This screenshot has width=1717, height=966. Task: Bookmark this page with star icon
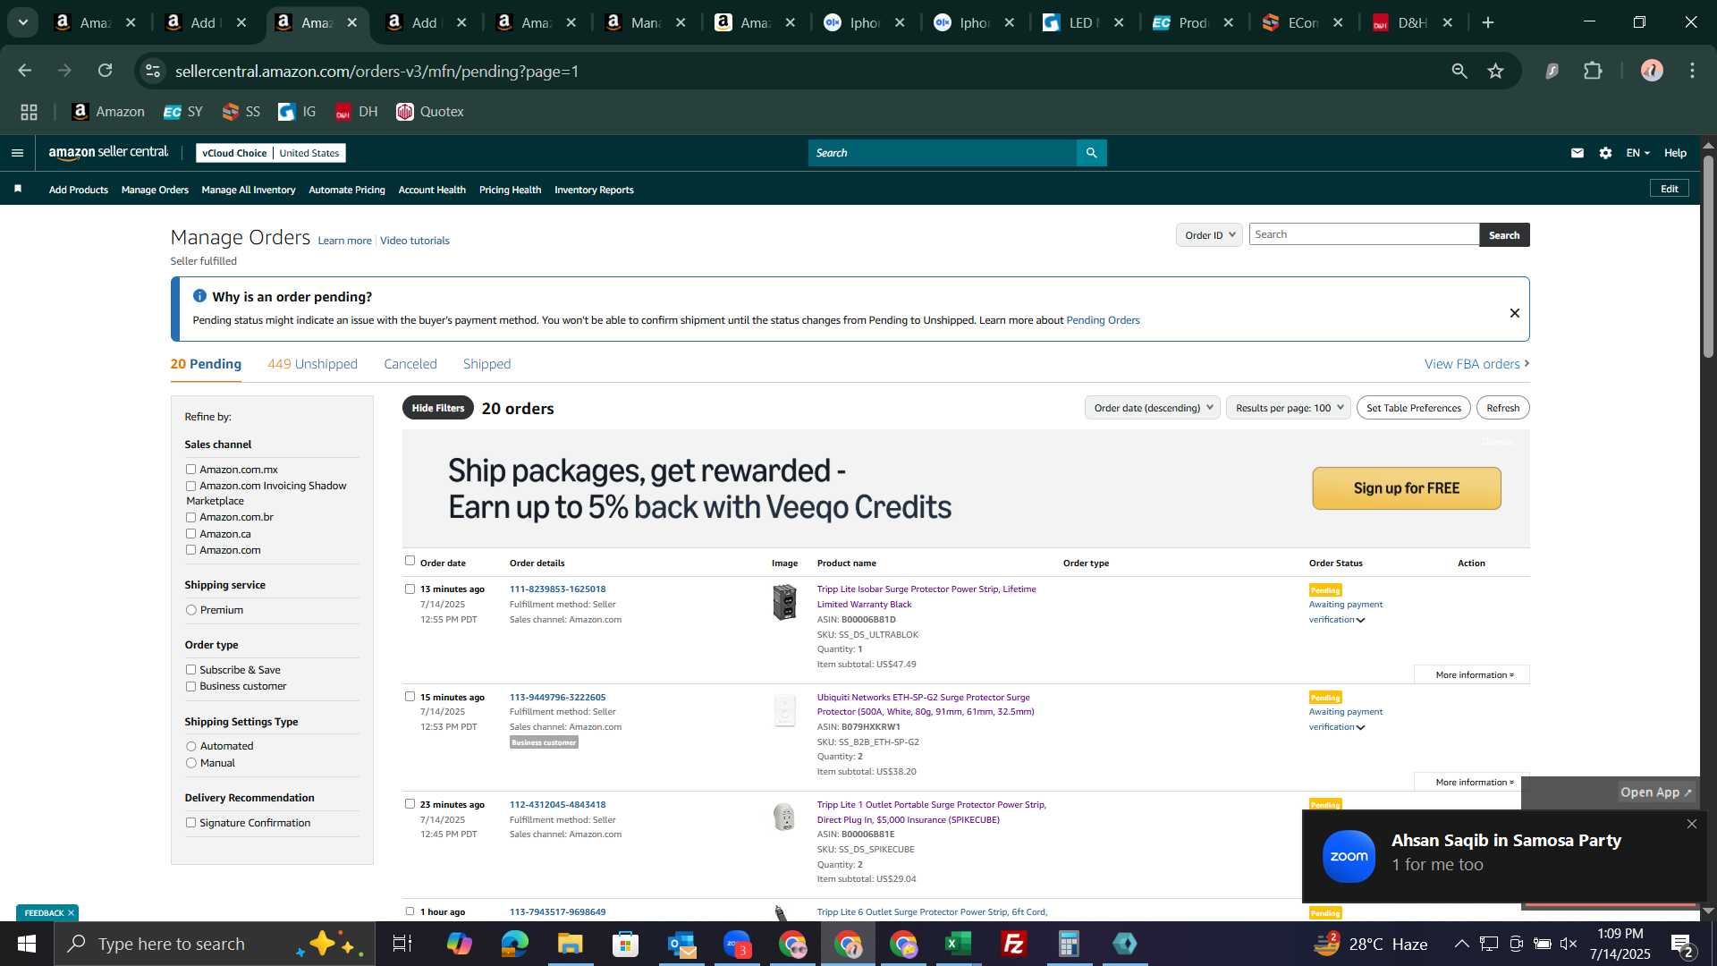point(1495,71)
